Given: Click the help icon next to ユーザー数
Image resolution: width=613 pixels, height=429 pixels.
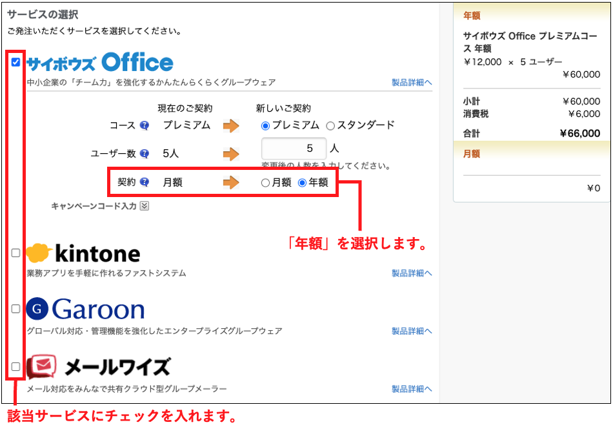Looking at the screenshot, I should [x=145, y=154].
